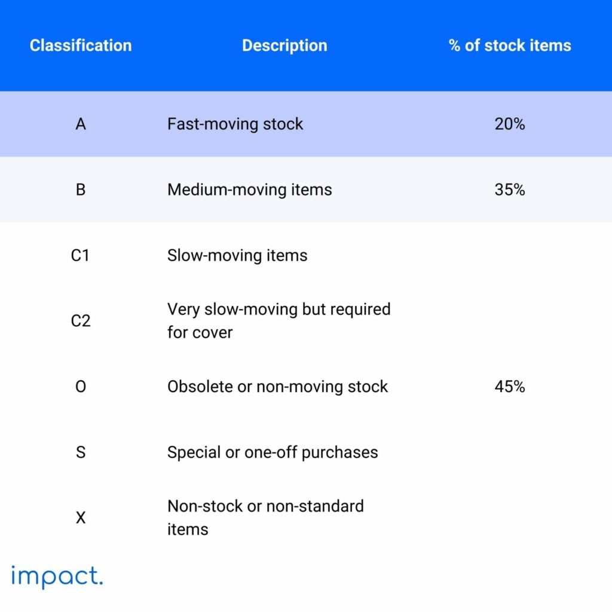Select classification B cell
The width and height of the screenshot is (612, 612).
coord(81,189)
